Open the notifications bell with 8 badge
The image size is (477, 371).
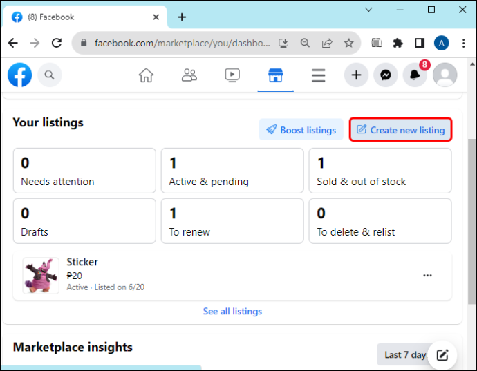pyautogui.click(x=415, y=75)
